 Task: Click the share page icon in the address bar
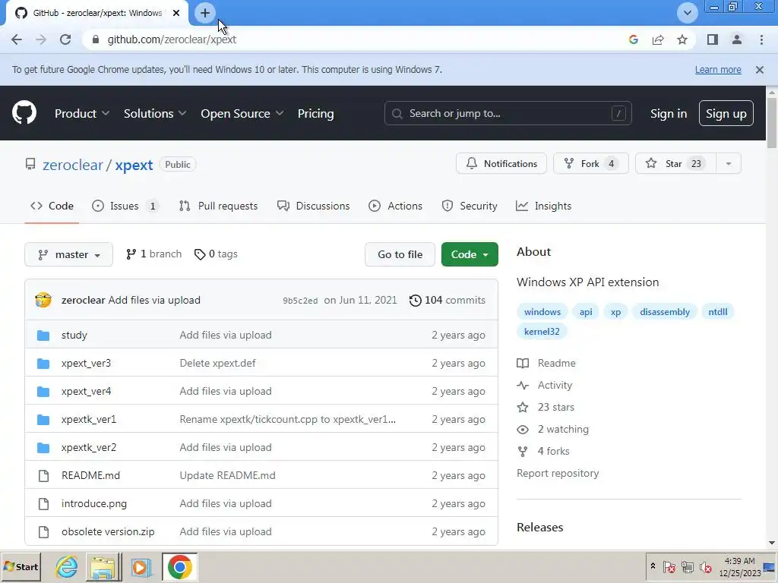coord(658,39)
